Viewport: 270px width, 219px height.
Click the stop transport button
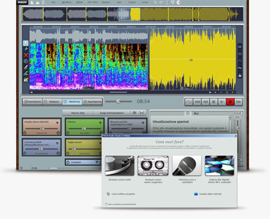(214, 102)
